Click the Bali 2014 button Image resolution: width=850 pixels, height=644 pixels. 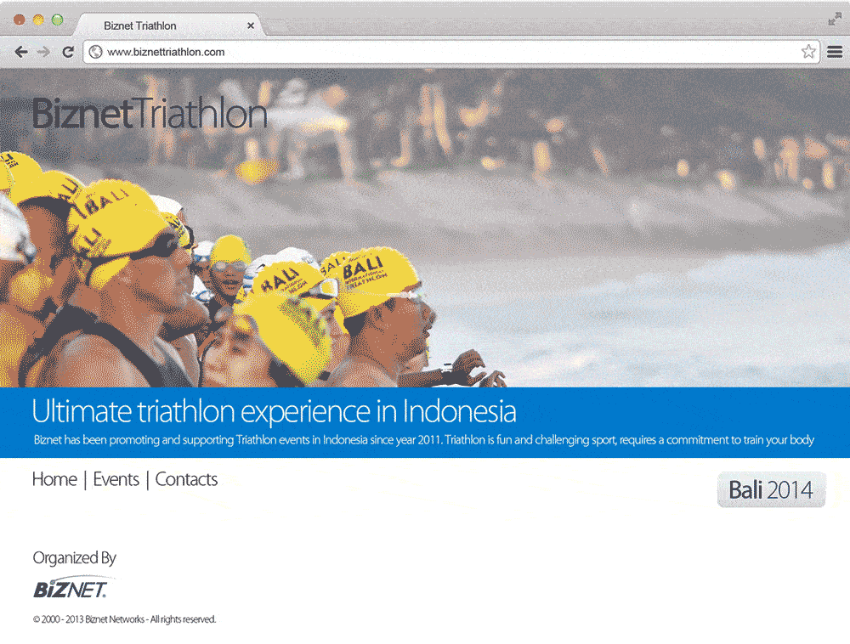pyautogui.click(x=771, y=489)
